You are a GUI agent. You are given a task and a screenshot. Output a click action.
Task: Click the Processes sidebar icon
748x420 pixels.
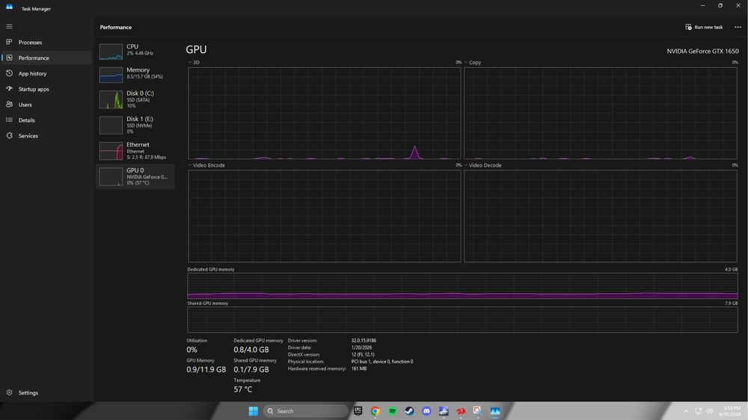pos(9,42)
